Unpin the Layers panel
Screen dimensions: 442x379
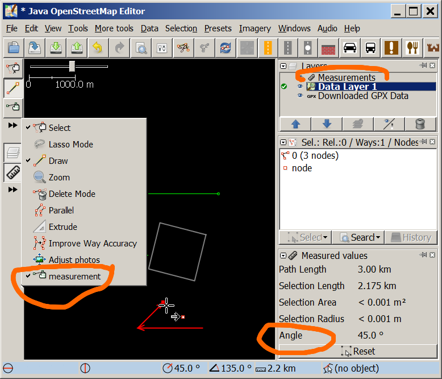point(423,65)
